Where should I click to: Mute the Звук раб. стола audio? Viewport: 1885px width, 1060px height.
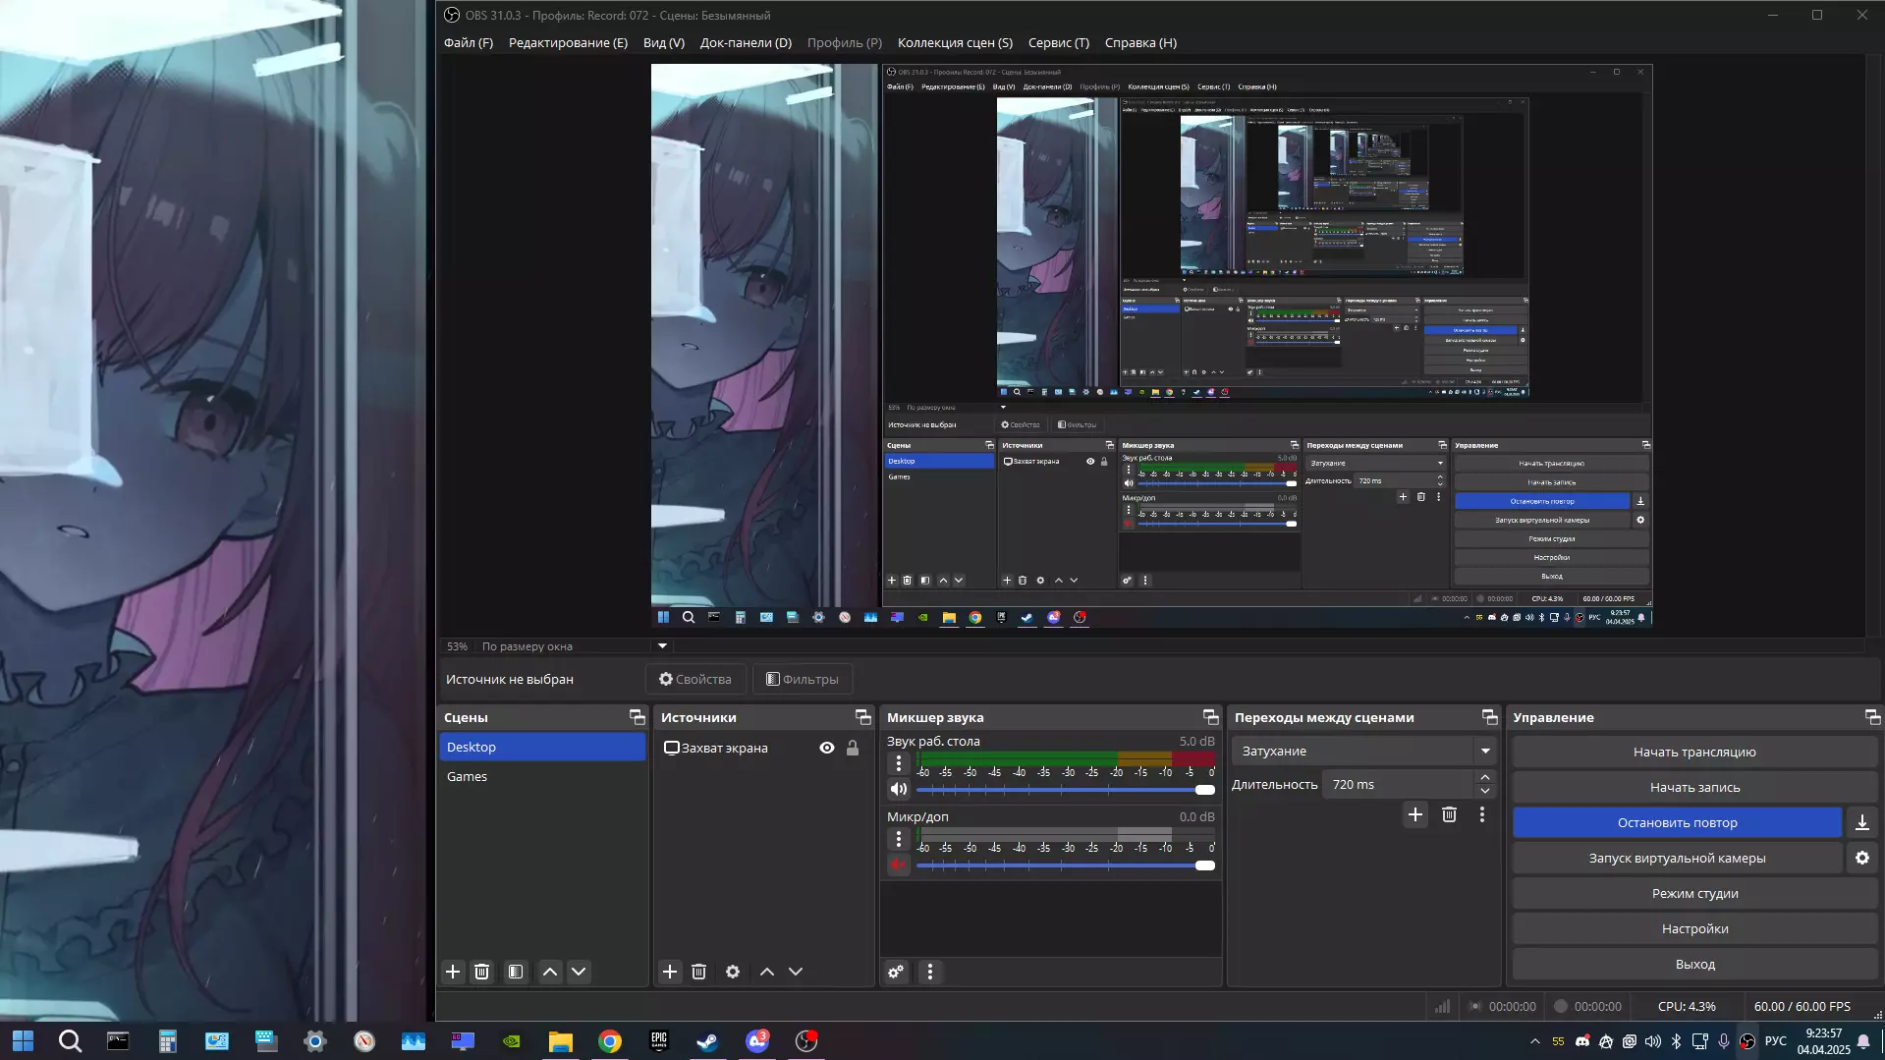click(x=898, y=789)
